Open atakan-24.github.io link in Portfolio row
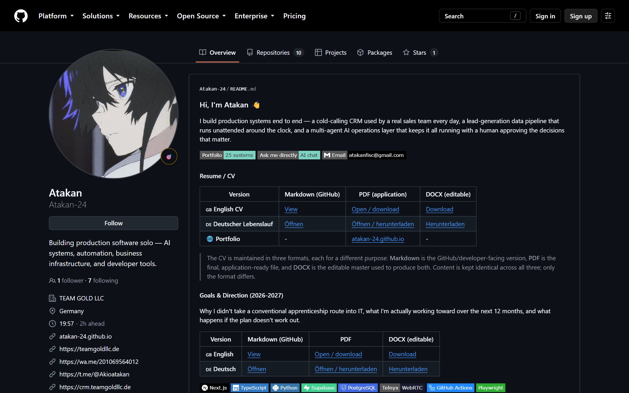The width and height of the screenshot is (629, 393). [x=378, y=239]
